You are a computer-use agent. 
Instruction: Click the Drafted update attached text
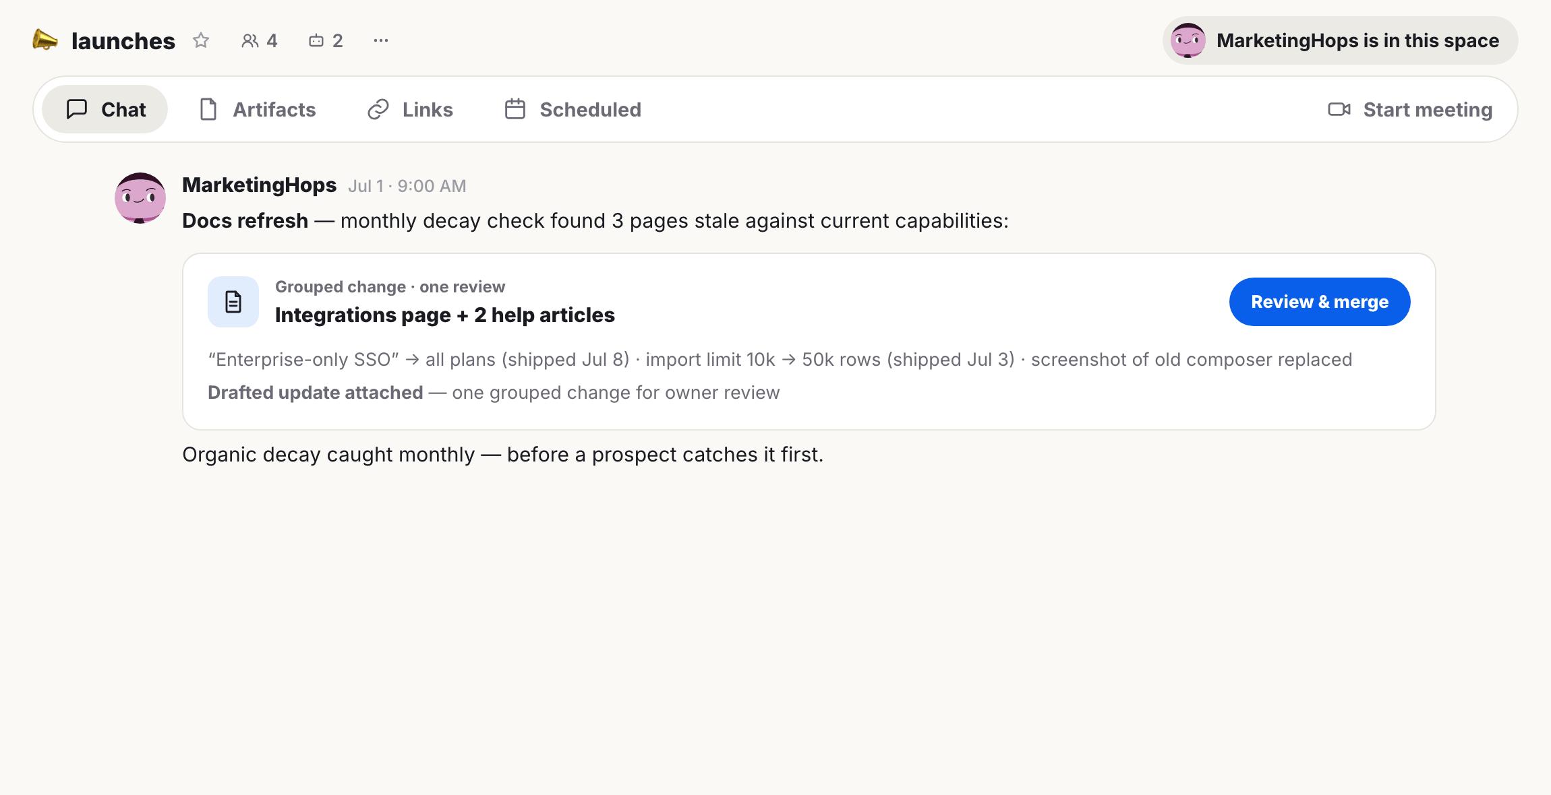tap(315, 393)
